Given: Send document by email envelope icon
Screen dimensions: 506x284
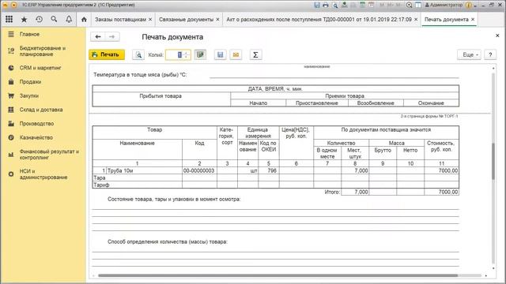Looking at the screenshot, I should pyautogui.click(x=236, y=54).
